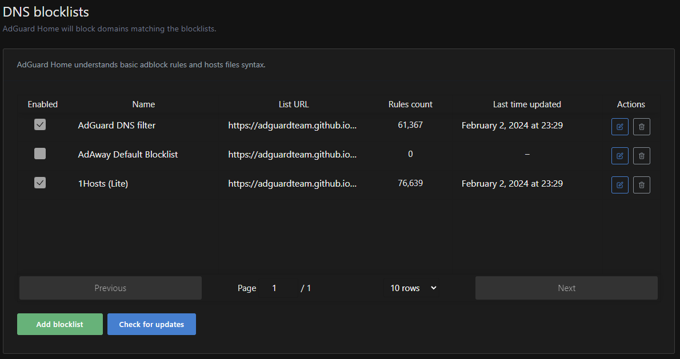Disable the AdGuard DNS filter checkbox
The image size is (680, 359).
(x=40, y=125)
